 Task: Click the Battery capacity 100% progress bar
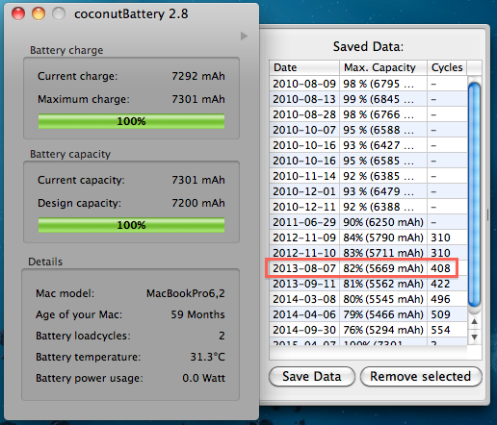point(131,225)
